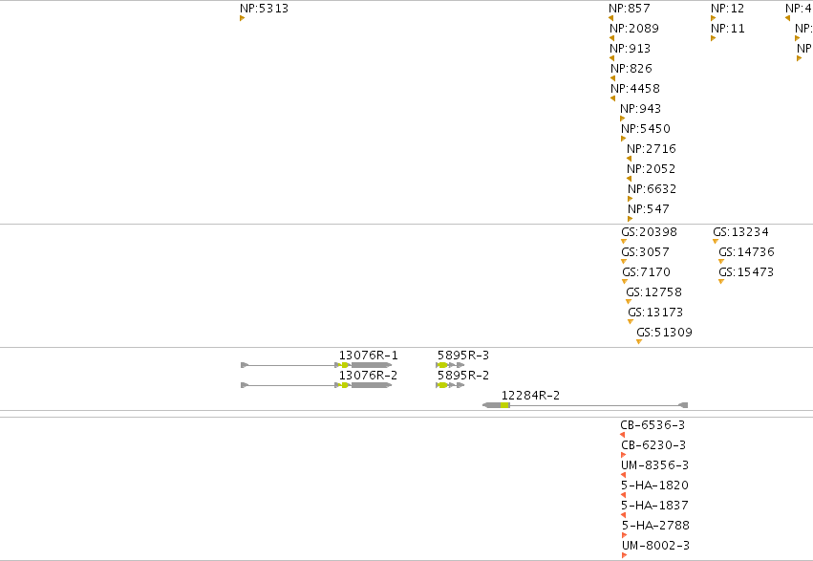Click the GS:15473 label
The image size is (813, 561).
click(745, 272)
